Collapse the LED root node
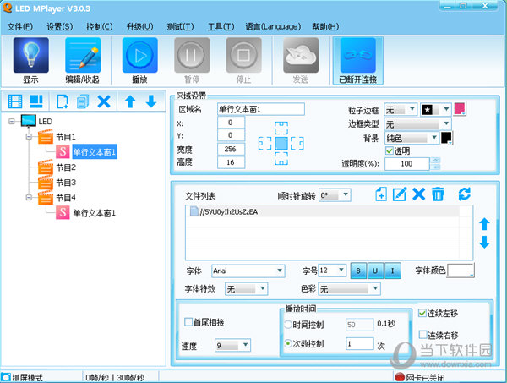 (x=12, y=121)
